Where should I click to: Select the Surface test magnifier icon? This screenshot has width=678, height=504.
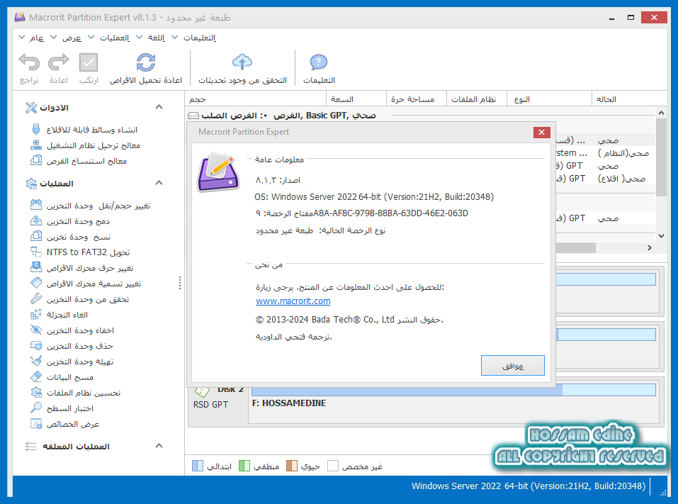pyautogui.click(x=36, y=408)
